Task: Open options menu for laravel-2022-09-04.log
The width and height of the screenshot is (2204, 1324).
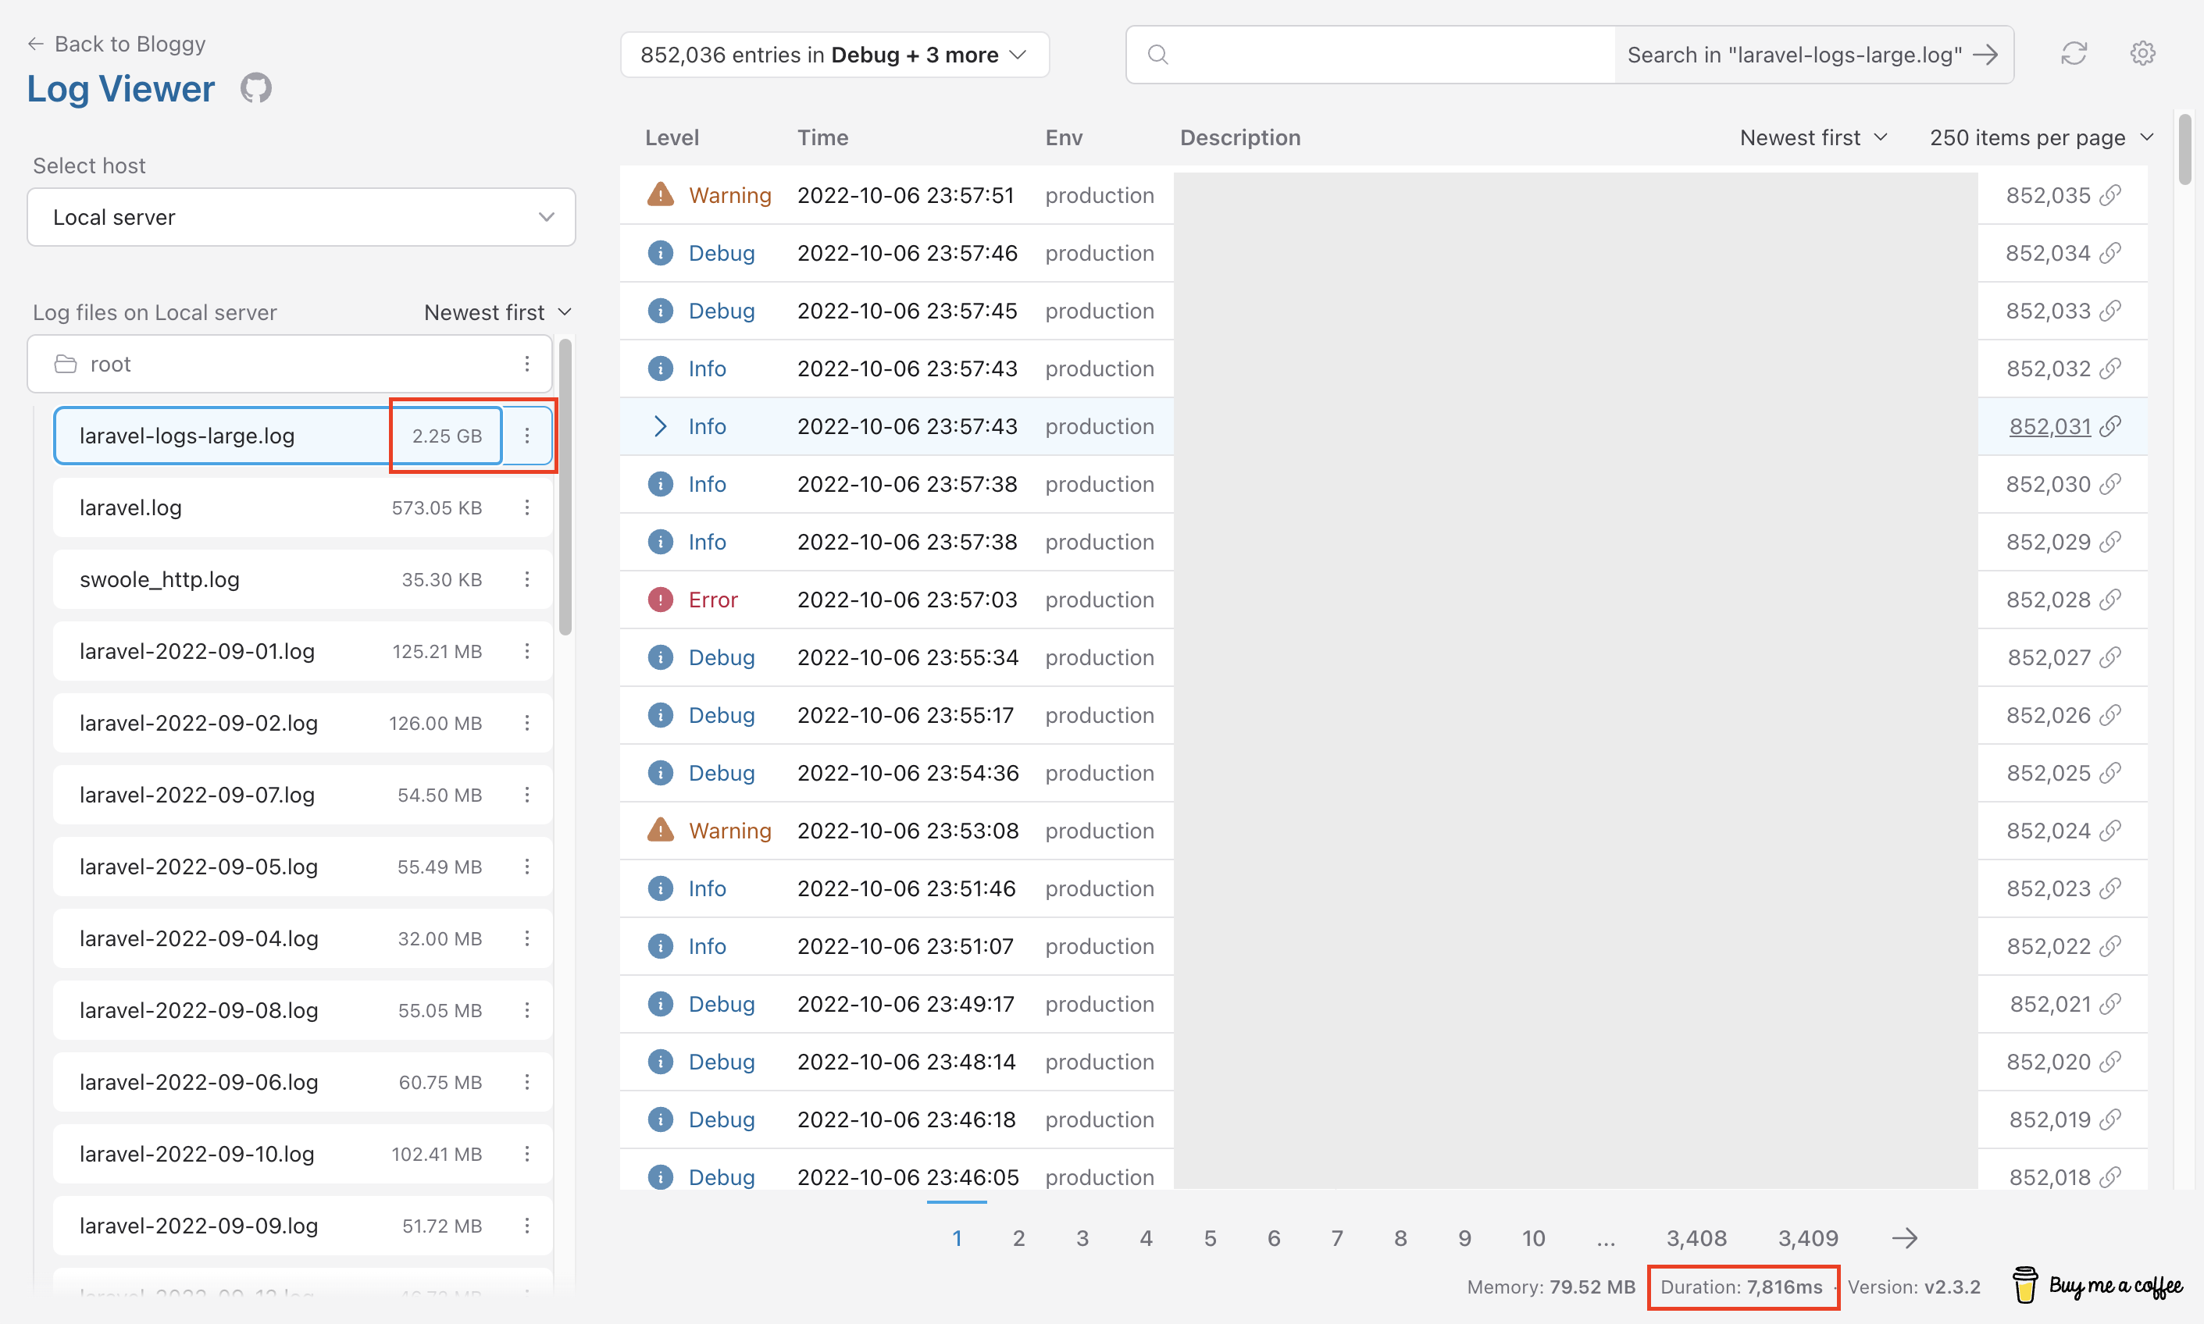Action: [x=527, y=938]
